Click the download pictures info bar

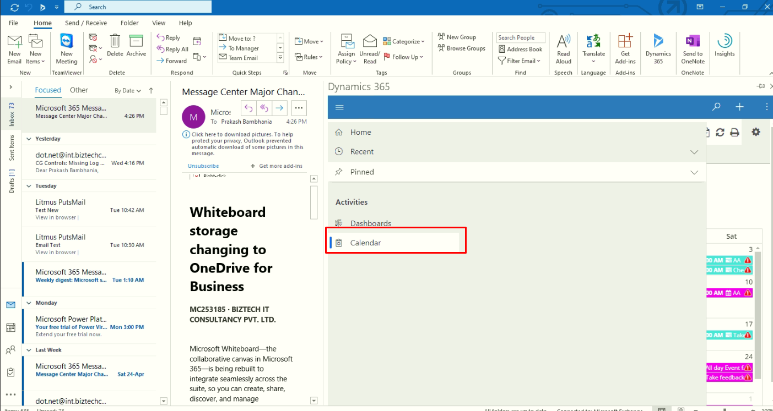pyautogui.click(x=244, y=144)
